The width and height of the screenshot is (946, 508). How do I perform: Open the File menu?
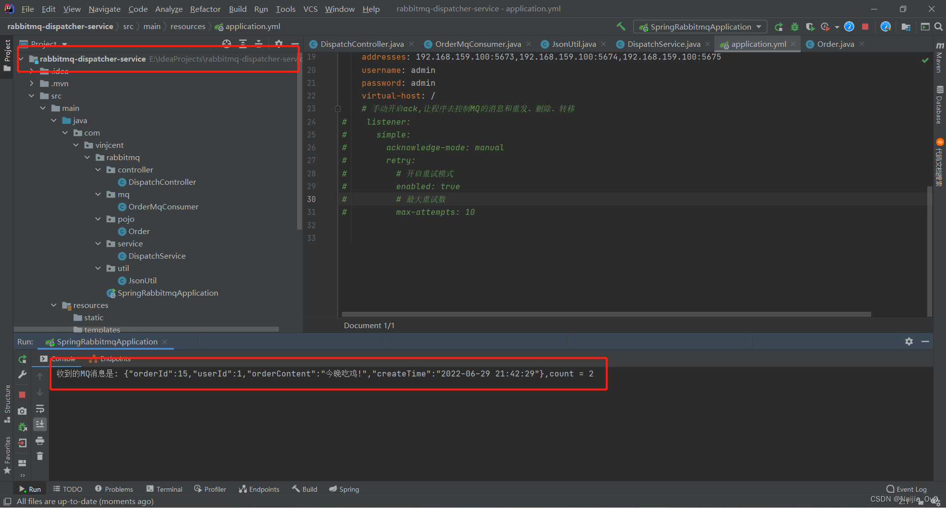(28, 9)
